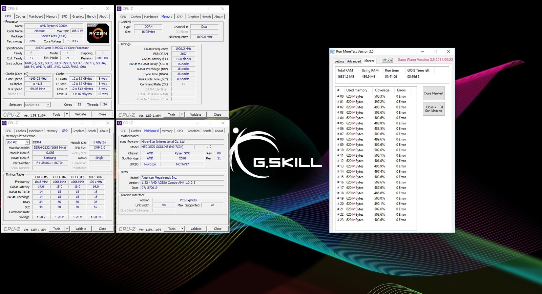Expand the Tools arrow in the processor CPU window
Image resolution: width=542 pixels, height=294 pixels.
(67, 114)
